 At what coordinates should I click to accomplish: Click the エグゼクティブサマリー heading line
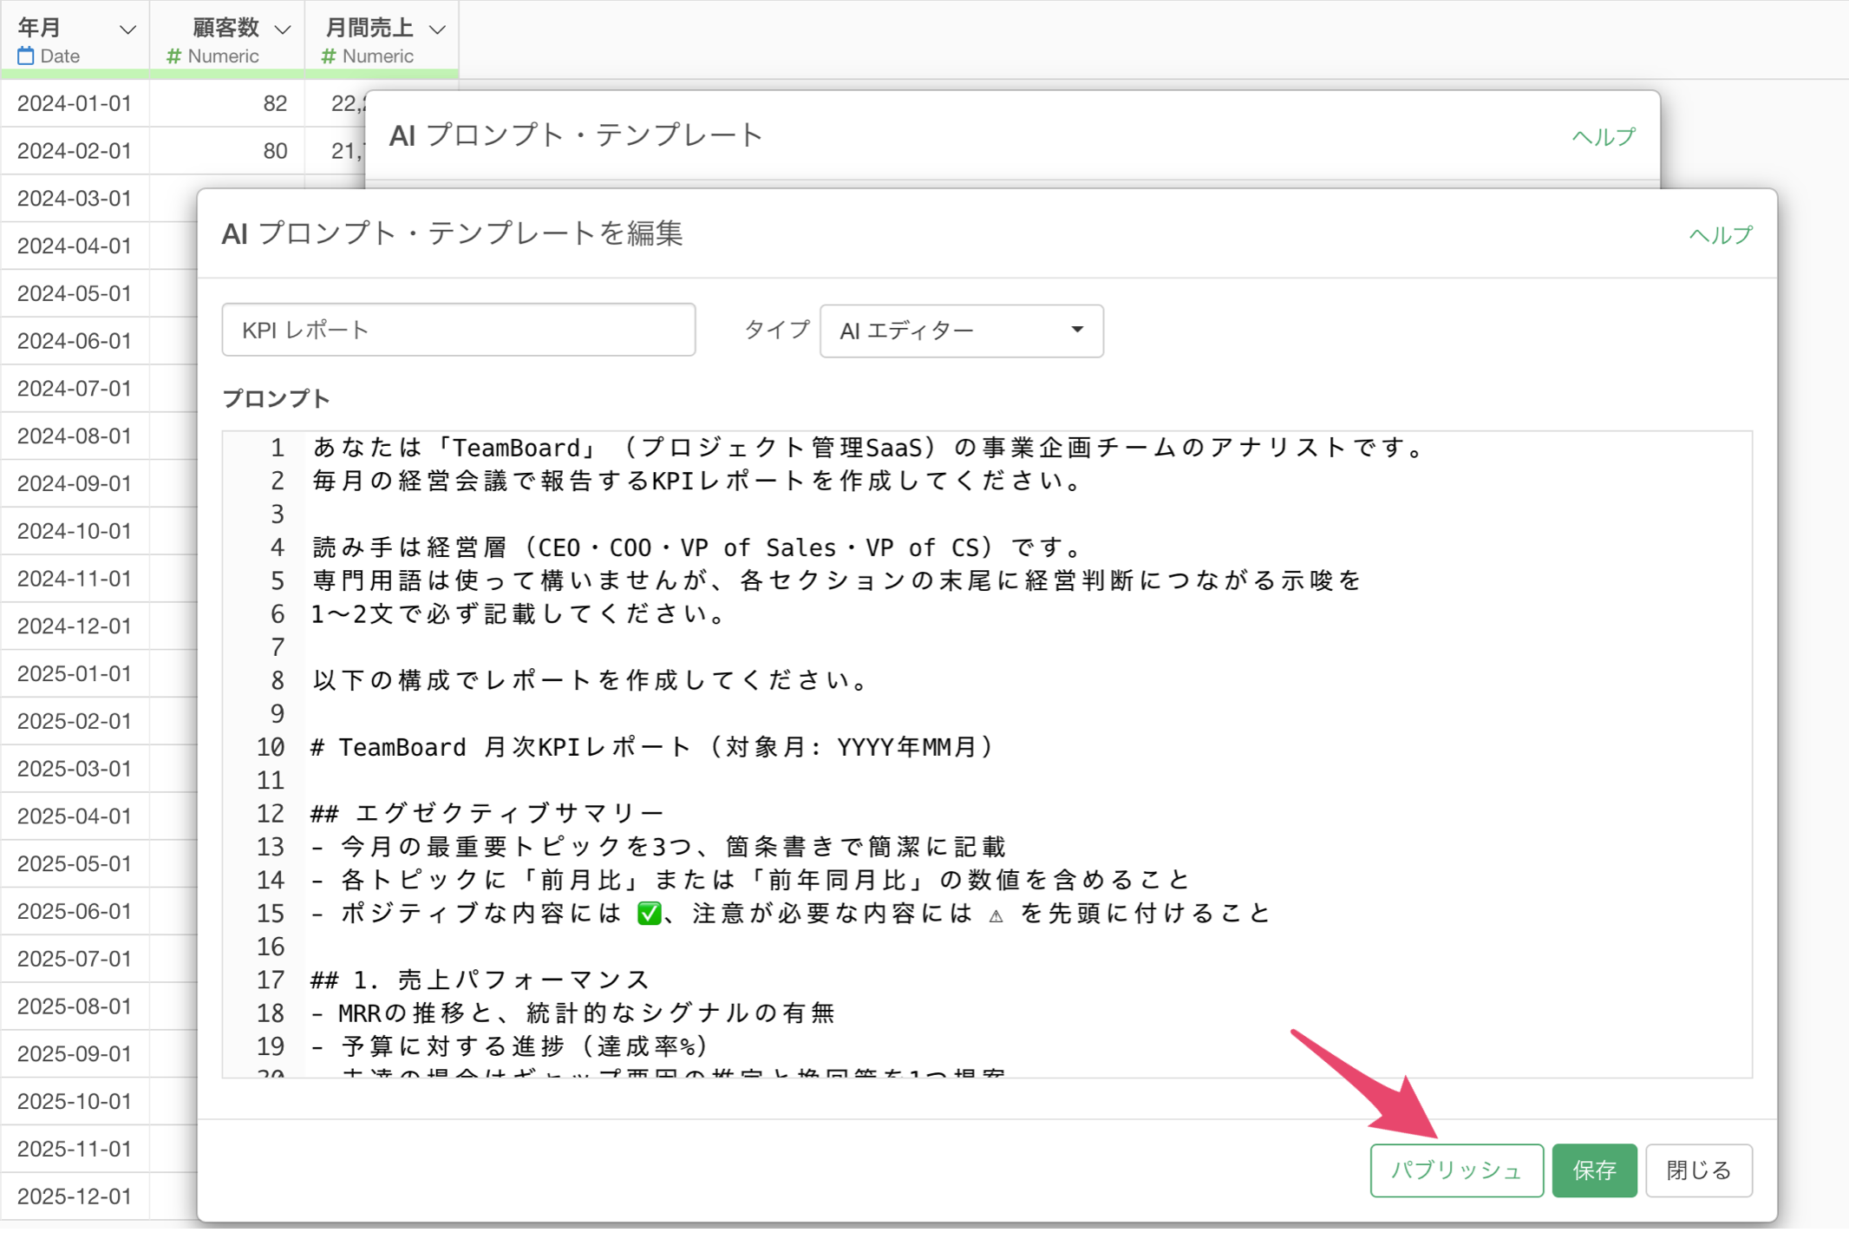click(x=487, y=813)
